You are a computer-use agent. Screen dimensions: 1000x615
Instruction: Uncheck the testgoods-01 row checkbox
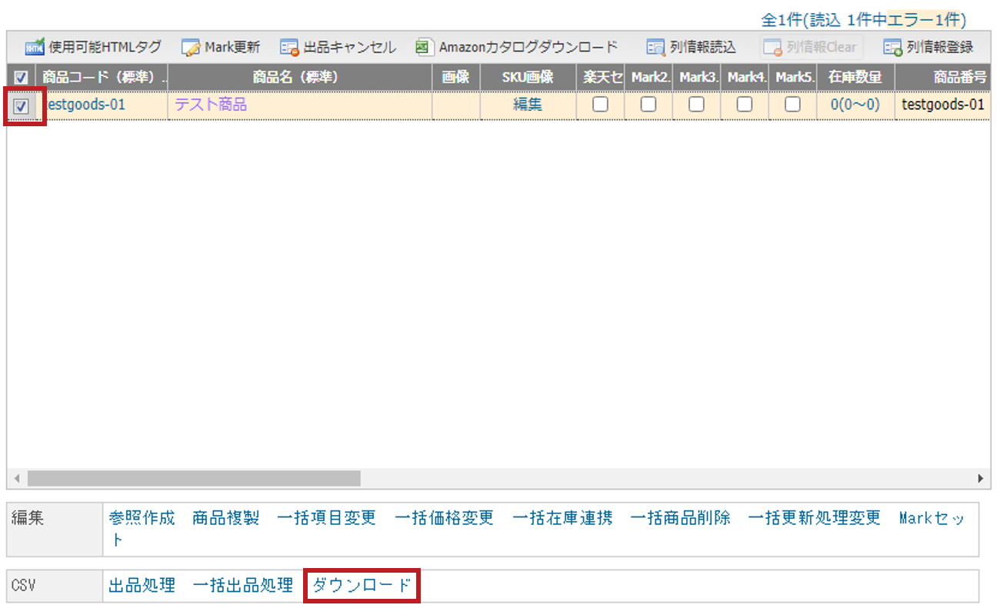click(22, 107)
